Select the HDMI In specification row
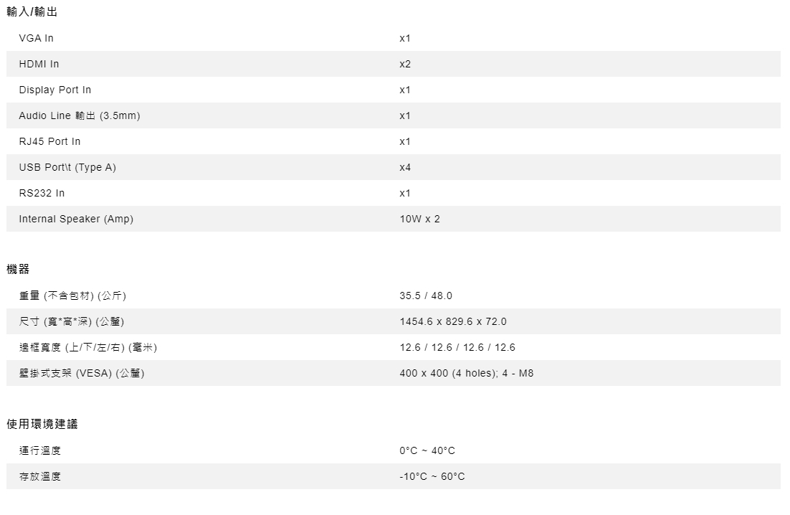Viewport: 790px width, 515px height. pos(394,64)
